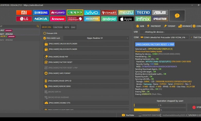This screenshot has width=201, height=121.
Task: Open the Android section
Action: point(109,19)
